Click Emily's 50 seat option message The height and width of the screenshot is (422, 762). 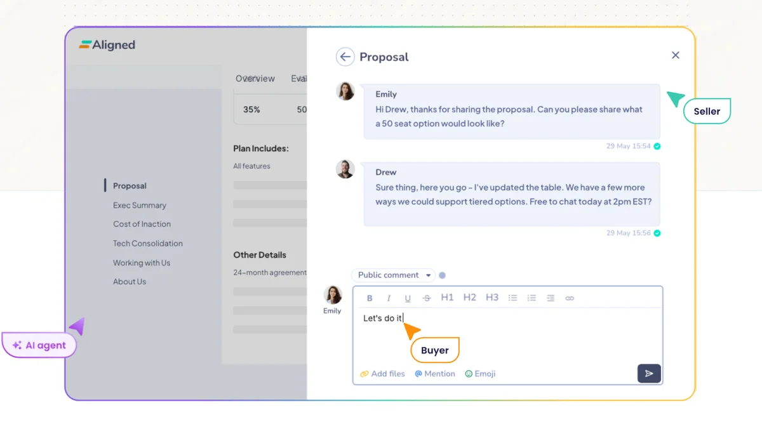tap(512, 112)
